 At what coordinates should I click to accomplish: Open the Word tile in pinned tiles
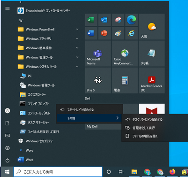[x=91, y=33]
